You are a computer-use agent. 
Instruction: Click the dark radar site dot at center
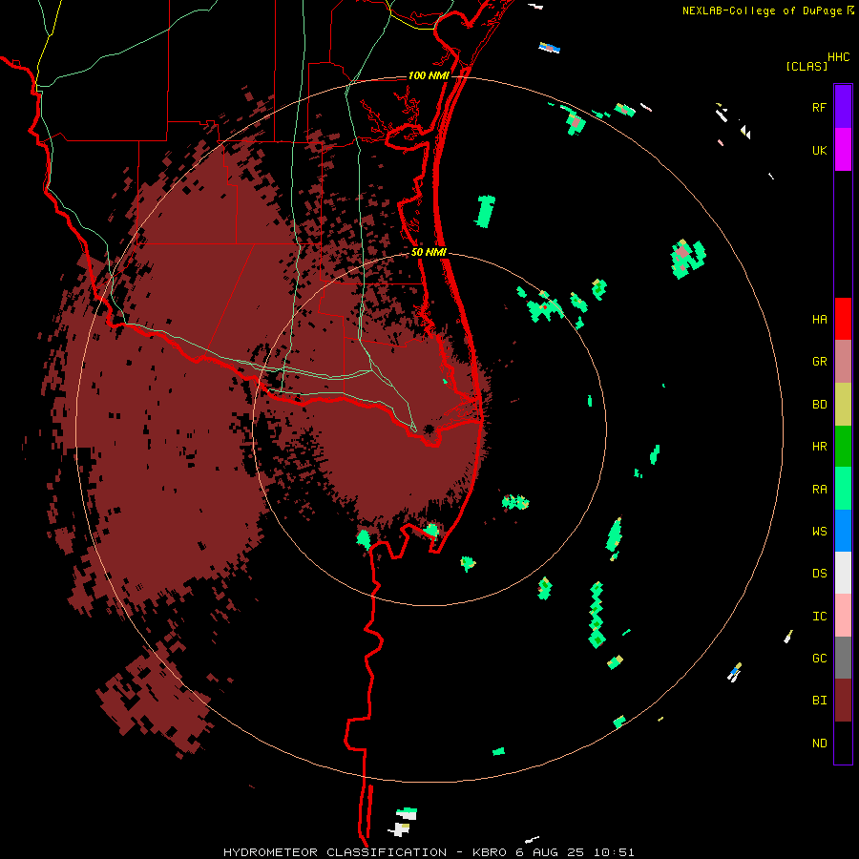click(x=429, y=429)
